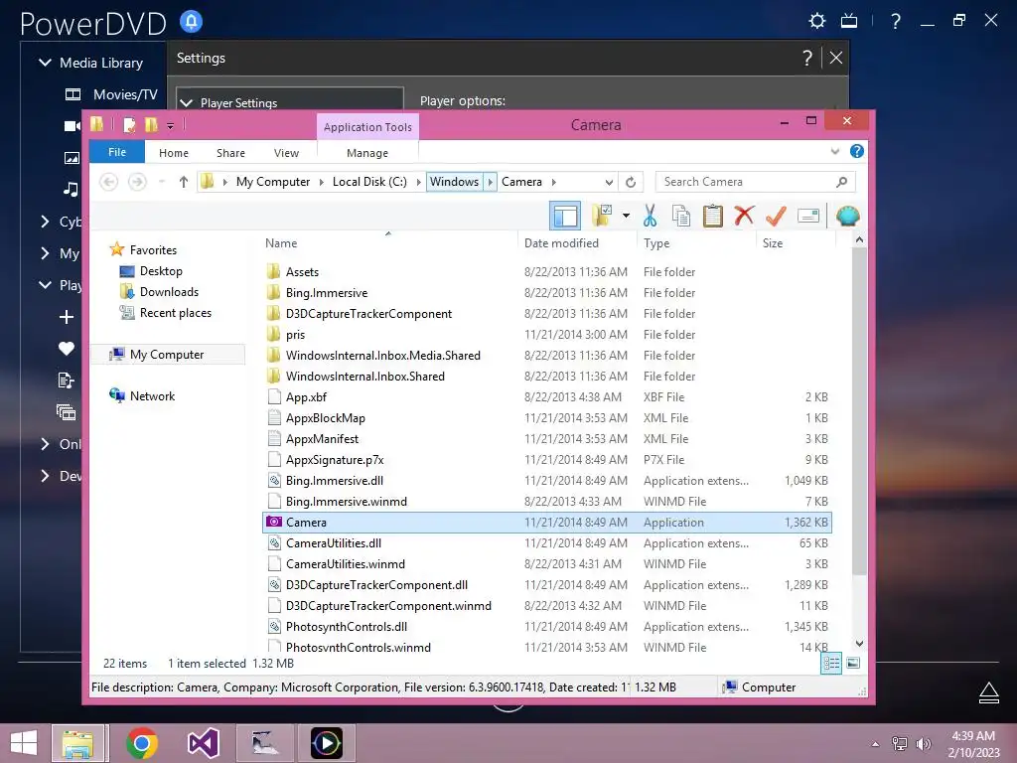Click PowerDVD photos sidebar icon

[72, 158]
